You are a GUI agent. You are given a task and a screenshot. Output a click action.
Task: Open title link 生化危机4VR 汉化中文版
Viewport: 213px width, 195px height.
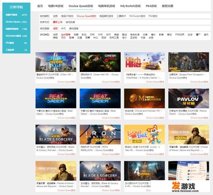[x=138, y=185]
